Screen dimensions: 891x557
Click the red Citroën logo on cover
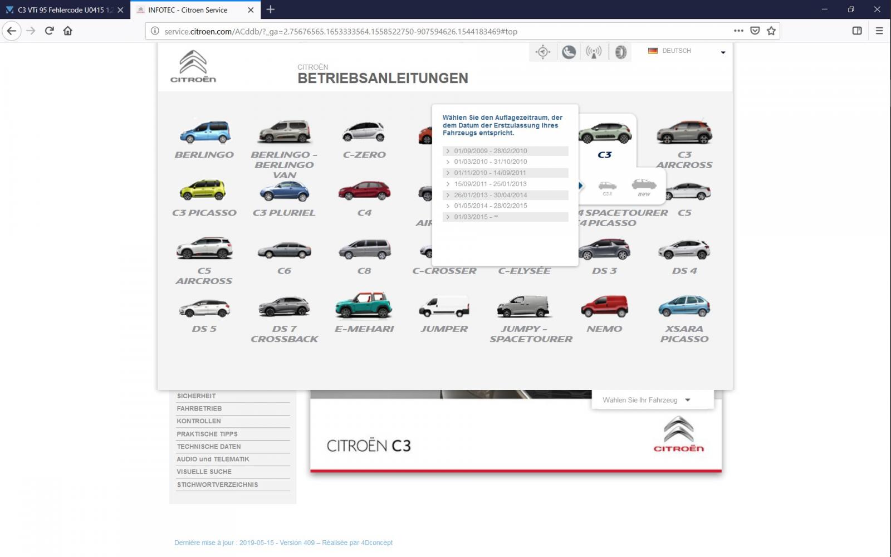[x=678, y=434]
